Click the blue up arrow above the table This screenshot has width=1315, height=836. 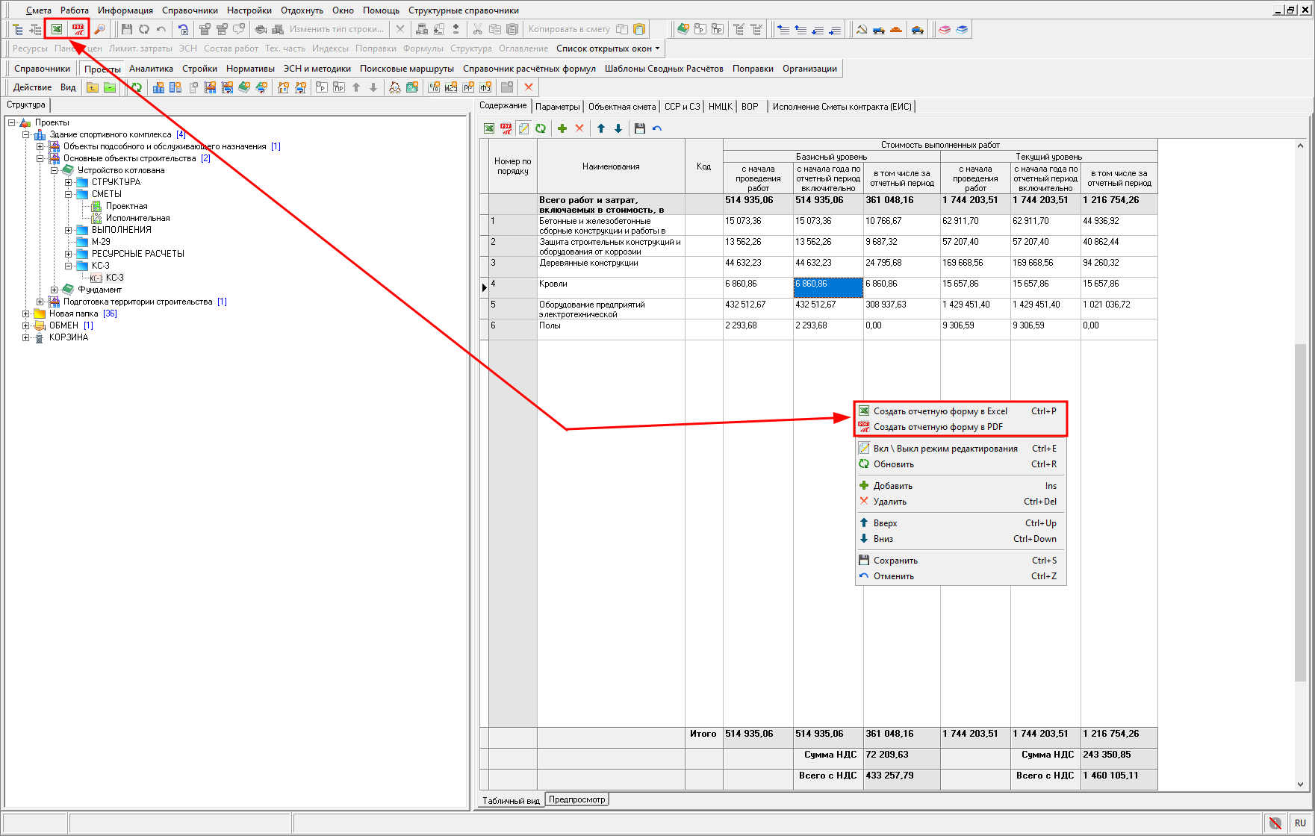pos(601,128)
